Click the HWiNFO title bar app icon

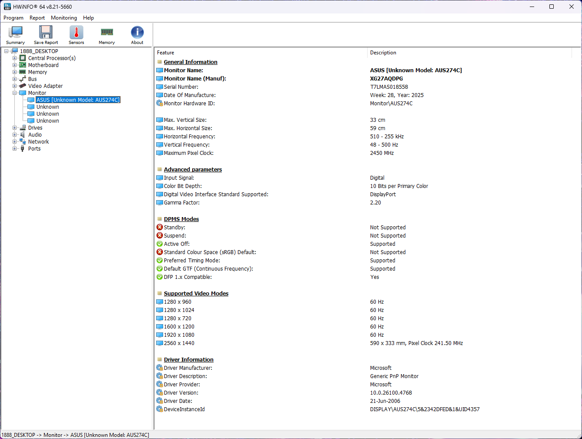point(7,7)
